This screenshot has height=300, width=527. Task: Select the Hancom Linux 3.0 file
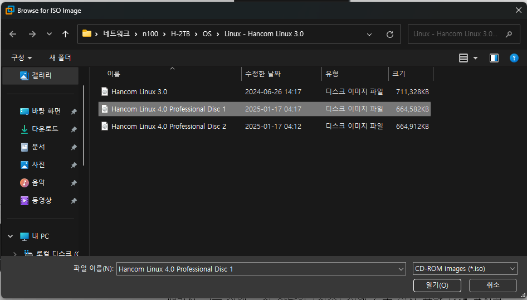[x=265, y=91]
